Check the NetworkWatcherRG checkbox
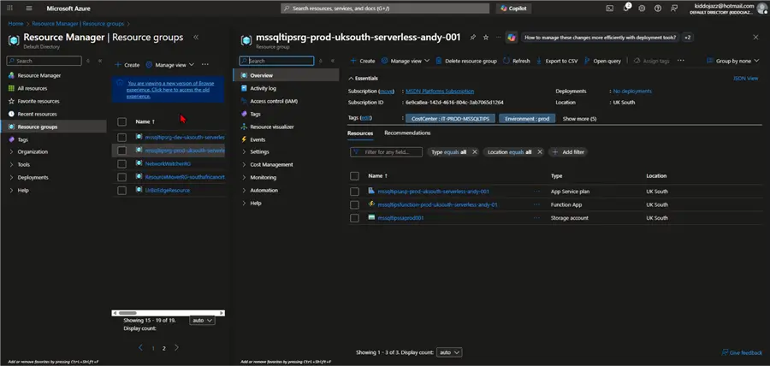This screenshot has width=770, height=366. [121, 163]
